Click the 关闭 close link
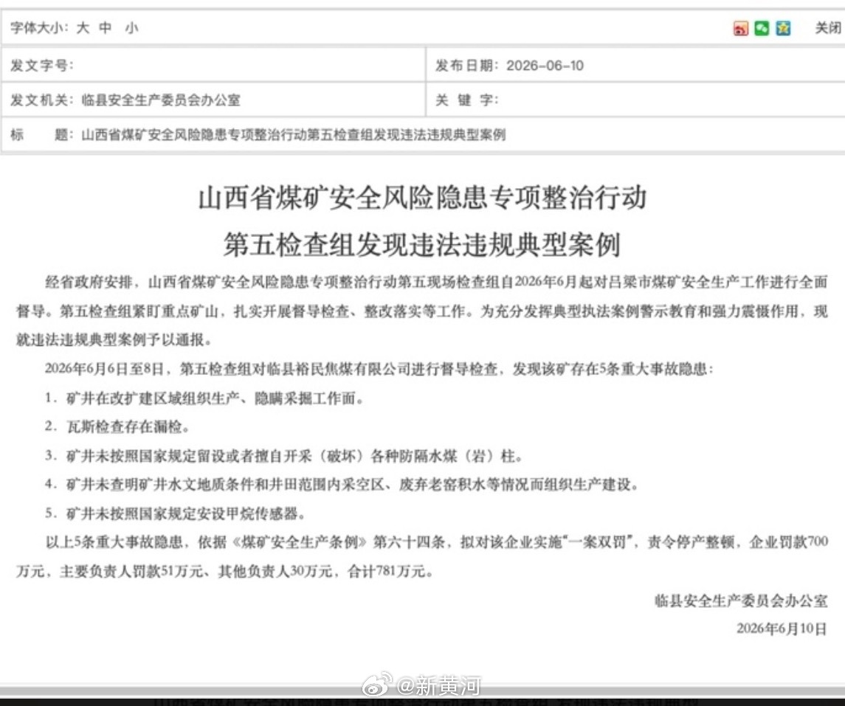The image size is (845, 706). 828,28
